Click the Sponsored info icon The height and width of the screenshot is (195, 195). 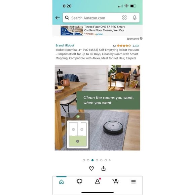(x=141, y=38)
